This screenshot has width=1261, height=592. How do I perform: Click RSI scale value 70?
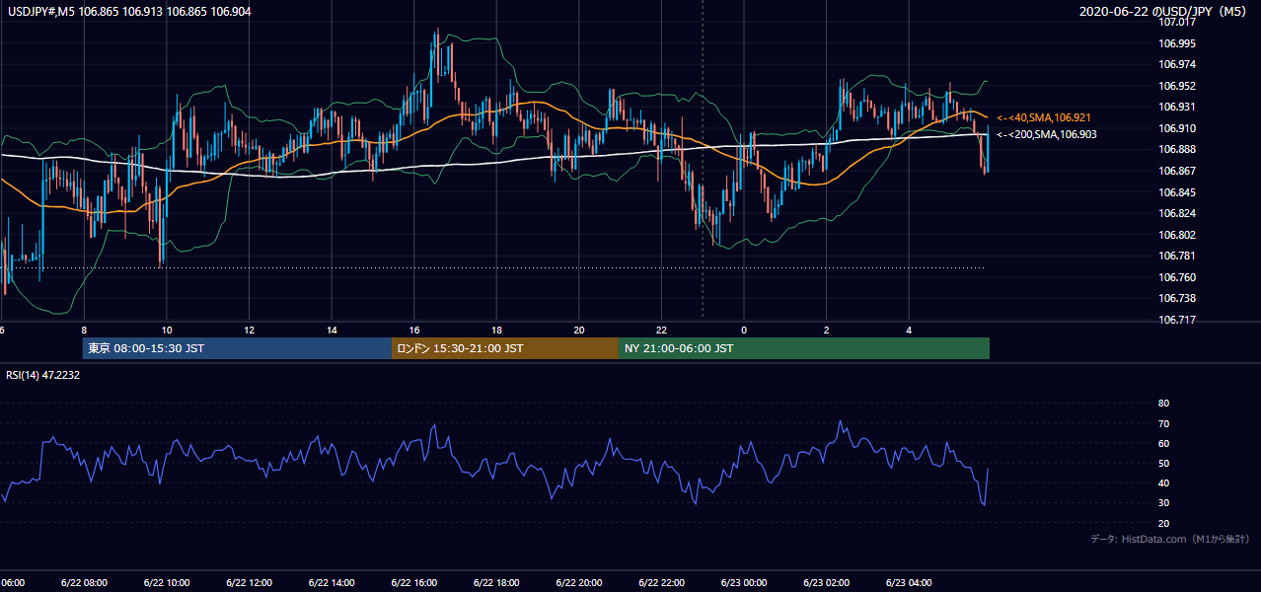1163,423
